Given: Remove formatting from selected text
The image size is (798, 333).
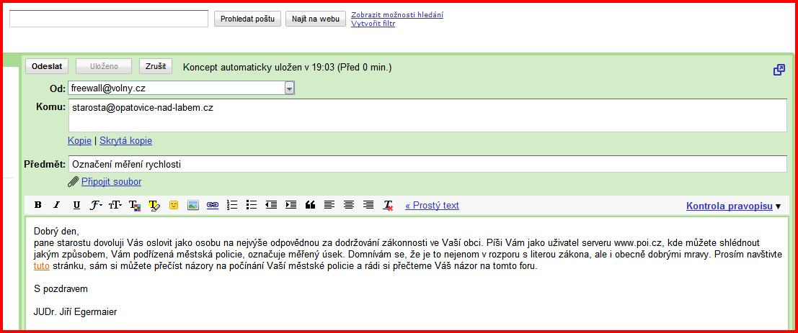Looking at the screenshot, I should 388,206.
